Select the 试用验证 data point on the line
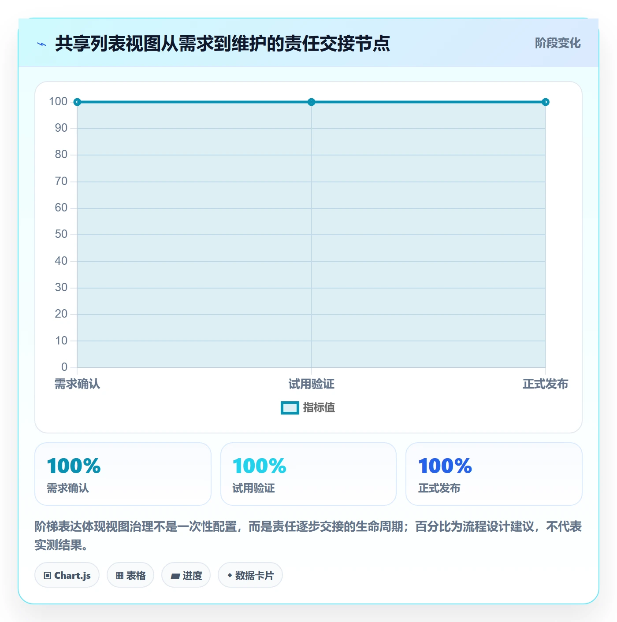Screen dimensions: 617x622 pos(312,102)
